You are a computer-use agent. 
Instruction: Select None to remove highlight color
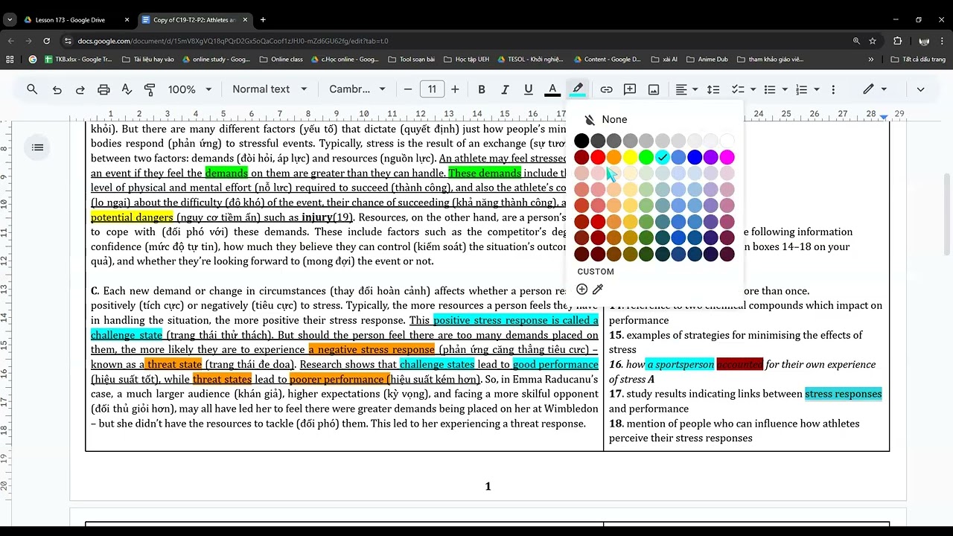tap(606, 119)
